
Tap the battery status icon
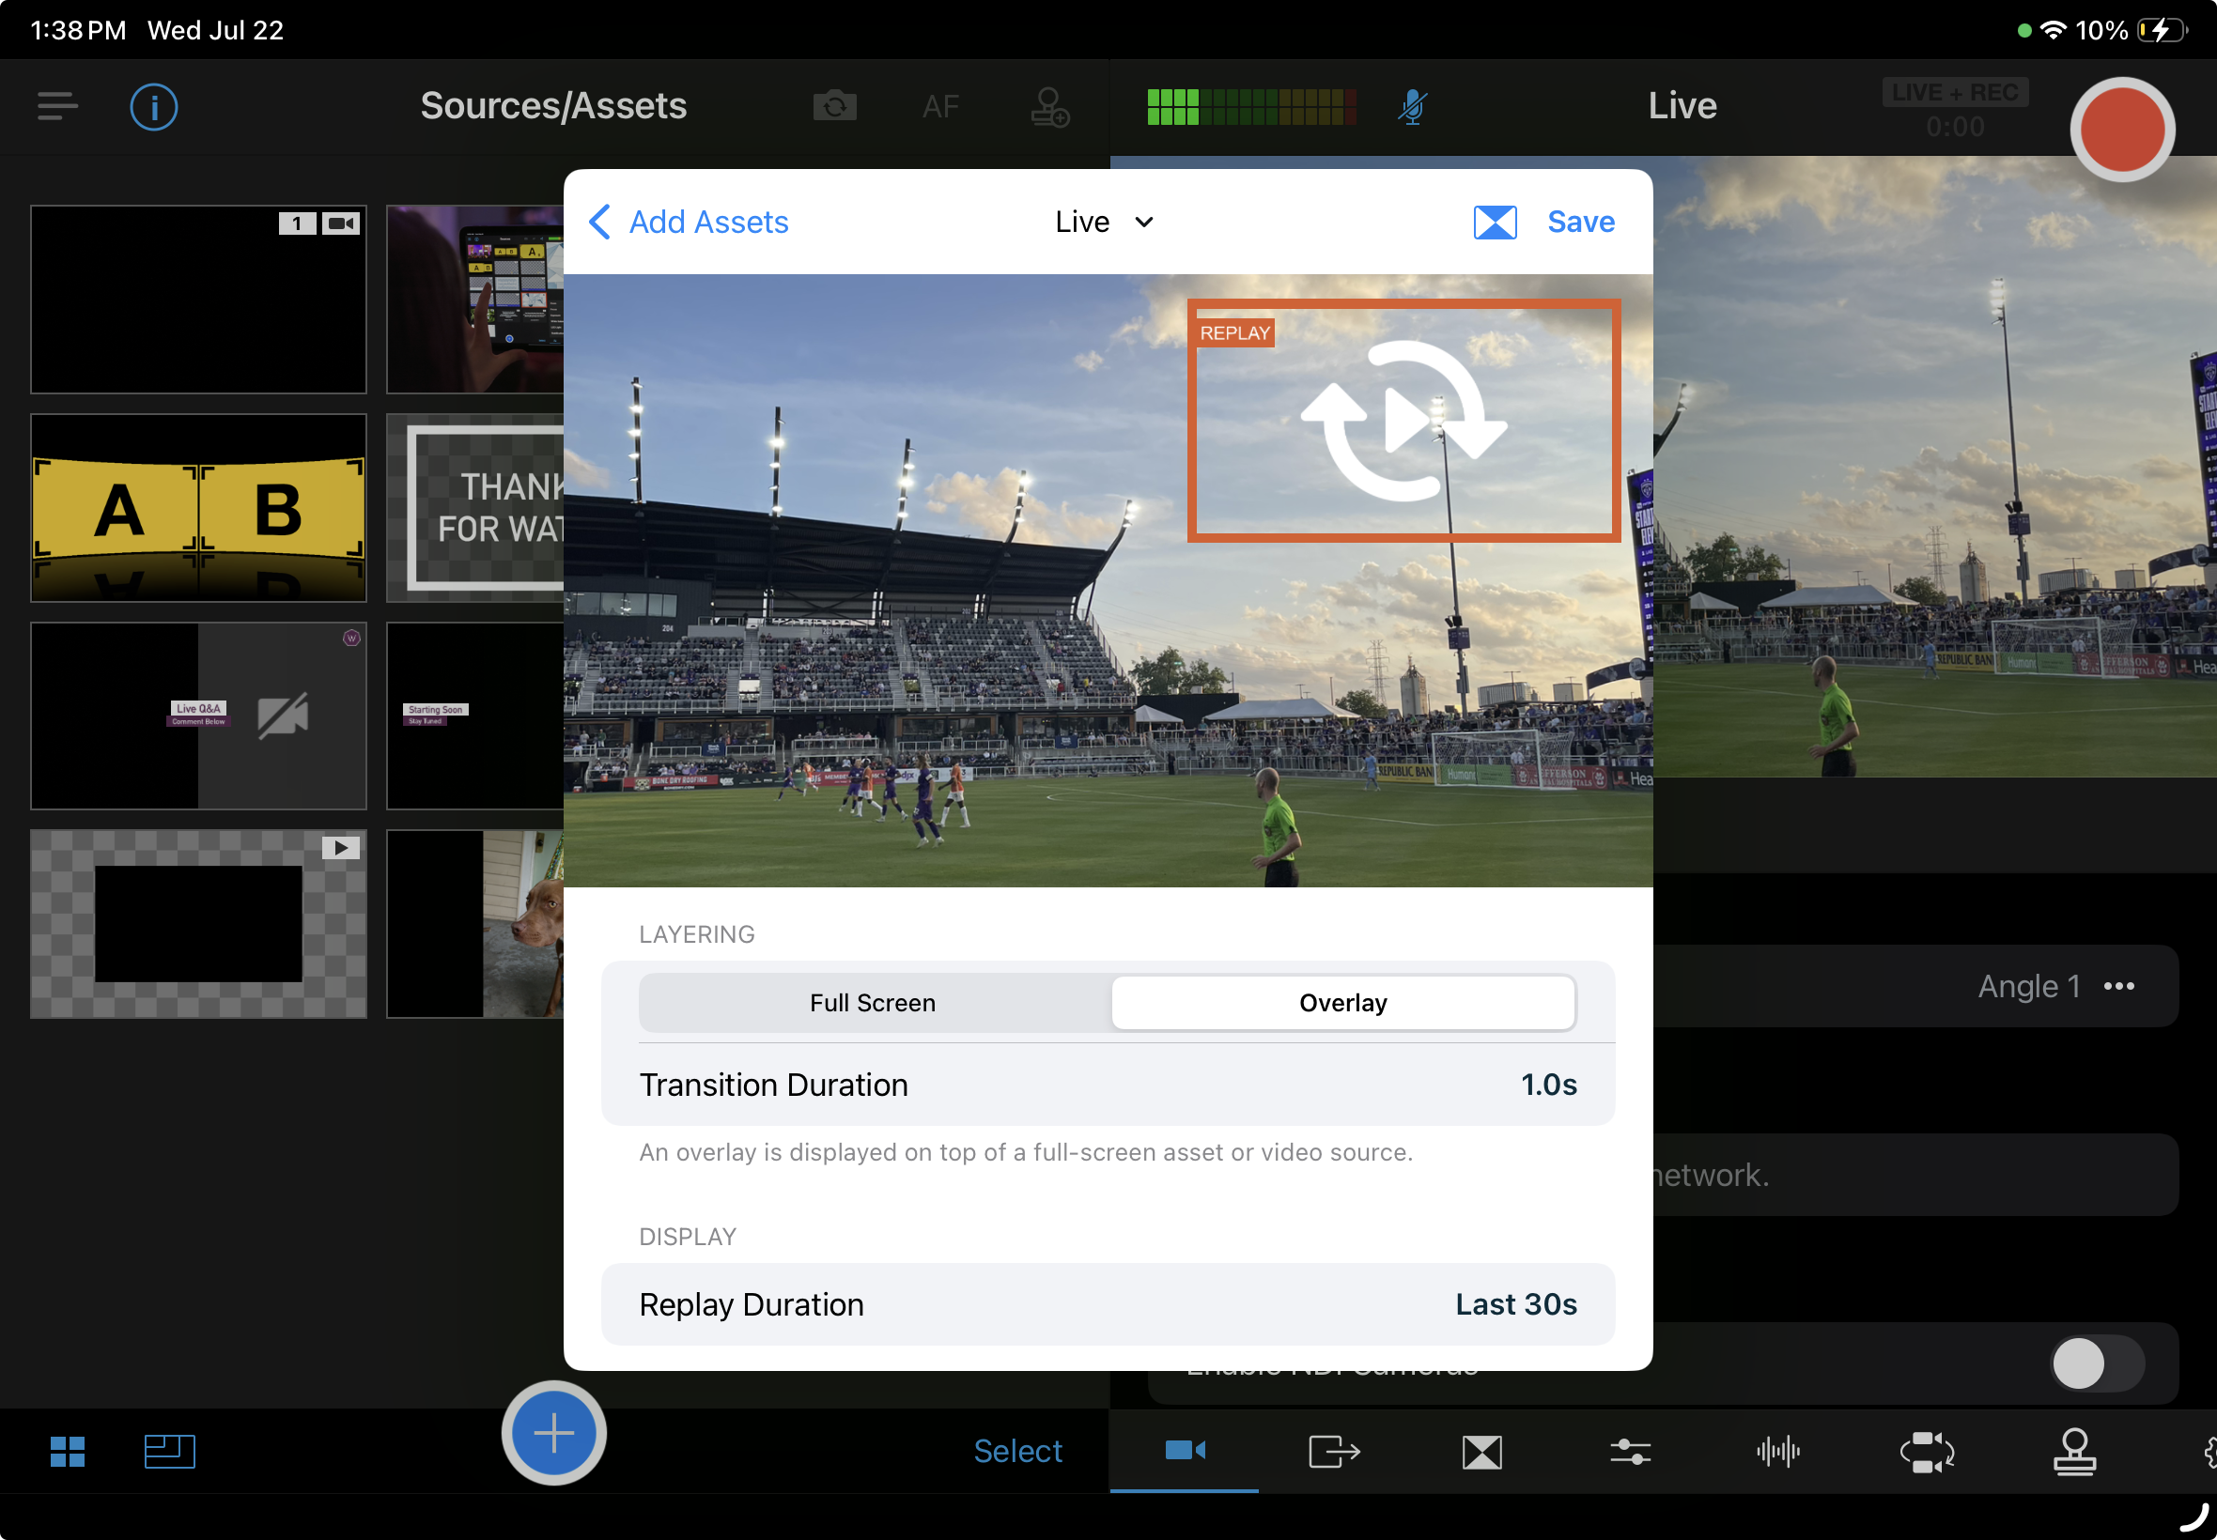tap(2163, 31)
